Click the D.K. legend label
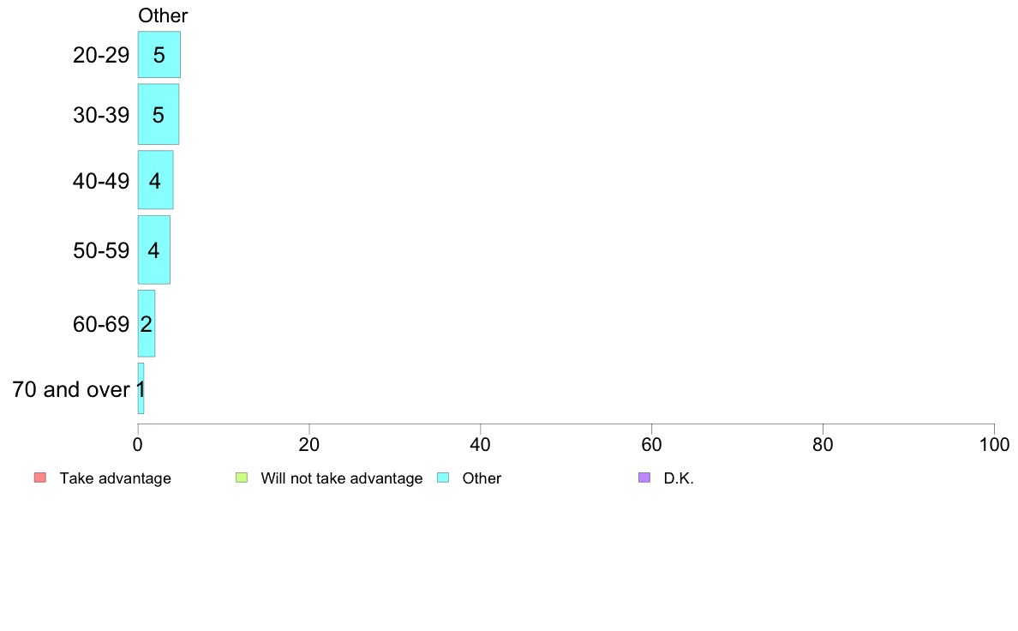The width and height of the screenshot is (1018, 631). pos(679,478)
